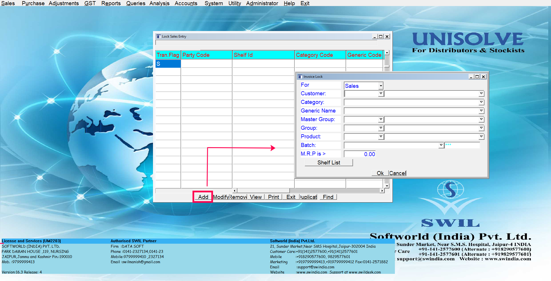Open the Adjustments menu

click(63, 3)
